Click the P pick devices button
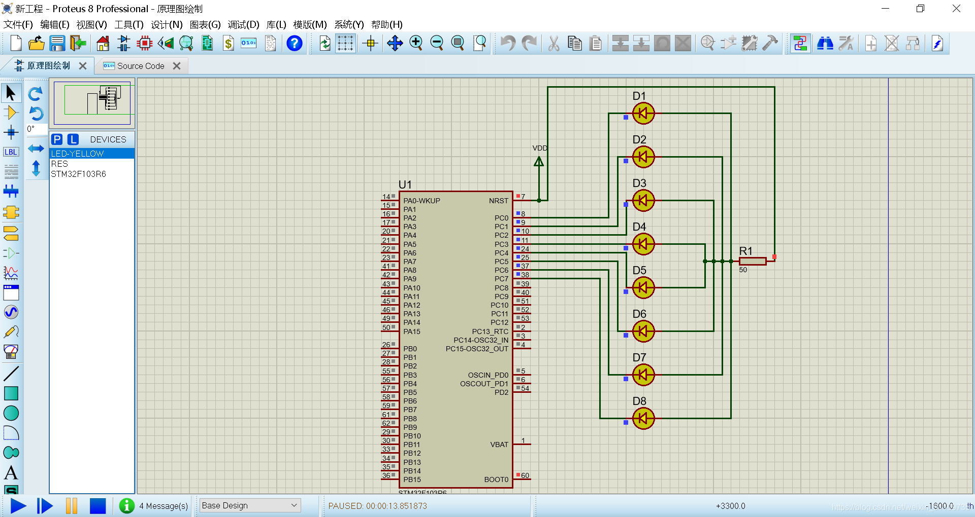975x517 pixels. point(57,139)
